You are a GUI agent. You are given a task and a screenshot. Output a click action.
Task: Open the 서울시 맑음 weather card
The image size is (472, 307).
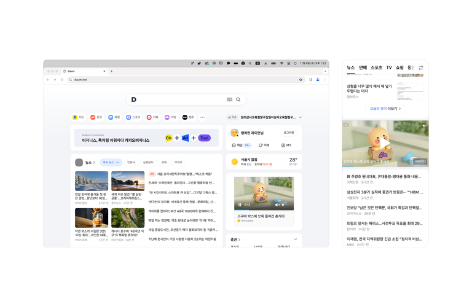click(x=264, y=161)
